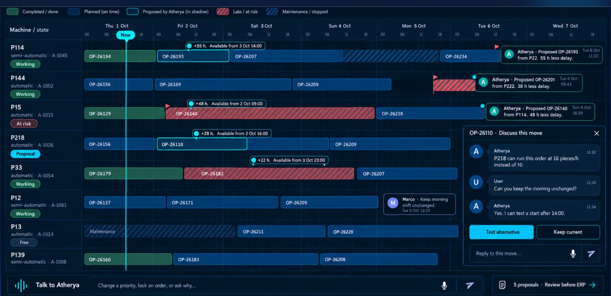Select the Sat 3 Oct date header

pyautogui.click(x=261, y=26)
